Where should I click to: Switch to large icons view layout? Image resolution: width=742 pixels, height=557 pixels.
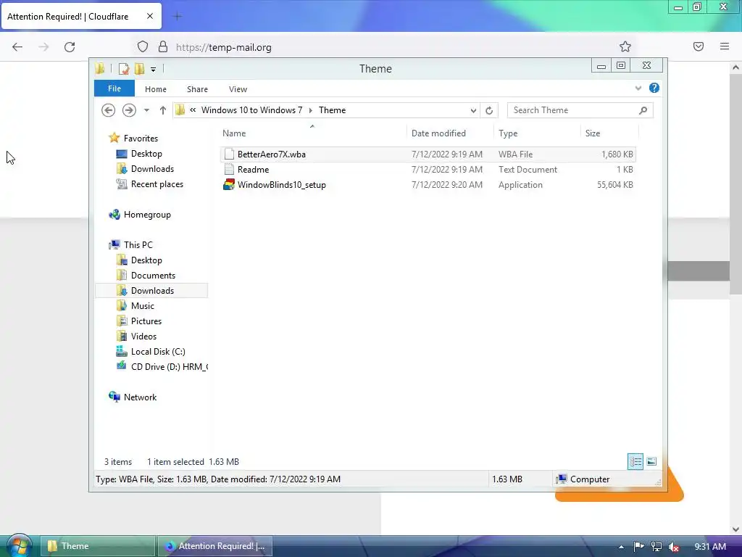tap(651, 461)
